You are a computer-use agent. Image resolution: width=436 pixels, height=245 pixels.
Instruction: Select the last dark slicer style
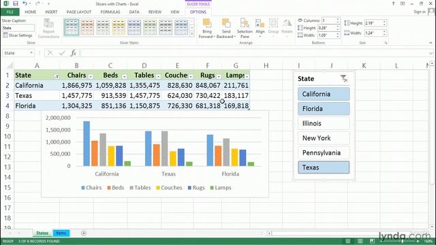pos(181,27)
